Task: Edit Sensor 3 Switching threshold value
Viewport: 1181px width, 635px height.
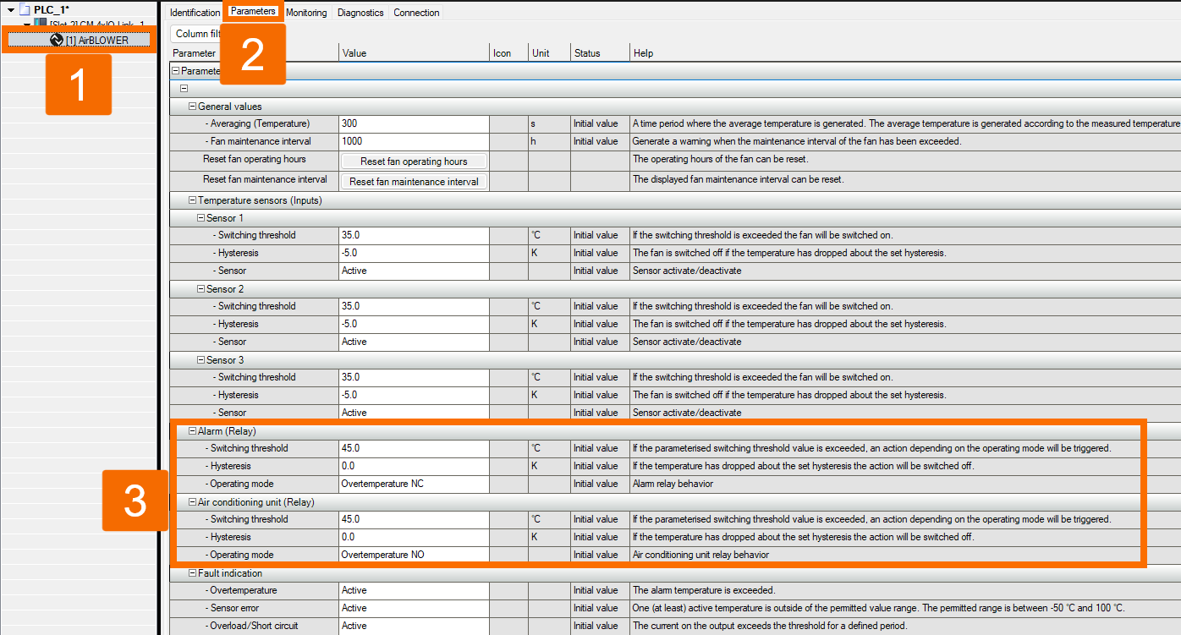Action: pyautogui.click(x=414, y=377)
